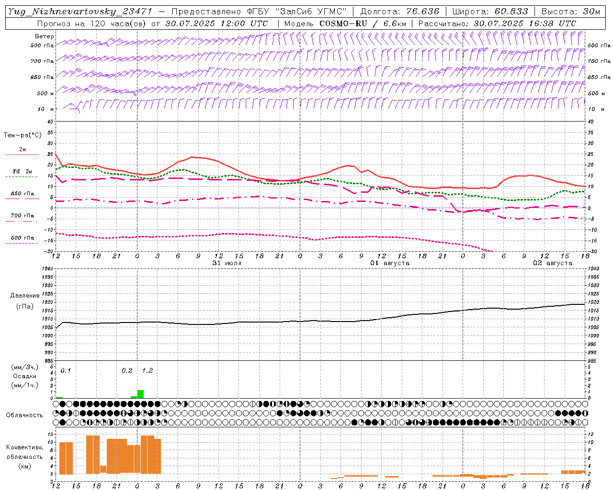This screenshot has height=490, width=613.
Task: Click the 'Широта: 60.833' header text
Action: 490,11
